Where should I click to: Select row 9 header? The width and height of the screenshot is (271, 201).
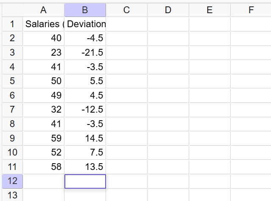(12, 139)
